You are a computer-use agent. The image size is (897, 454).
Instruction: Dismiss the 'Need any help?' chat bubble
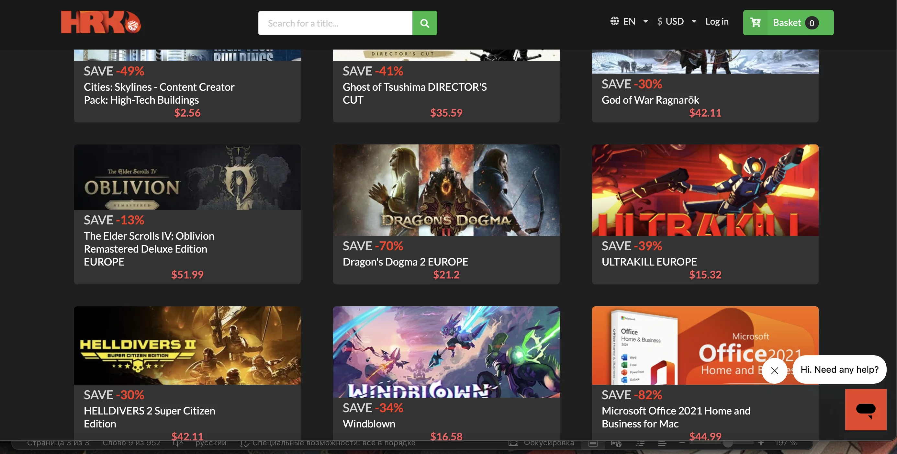(x=774, y=370)
